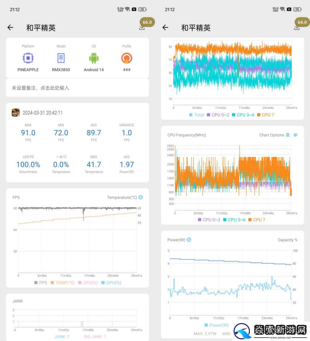Tap the MAX 91.0 FPS value
This screenshot has width=310, height=341.
28,133
